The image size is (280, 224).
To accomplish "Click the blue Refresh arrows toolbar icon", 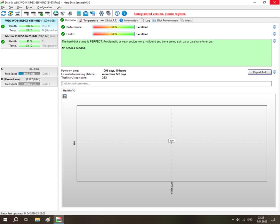I will click(4, 13).
